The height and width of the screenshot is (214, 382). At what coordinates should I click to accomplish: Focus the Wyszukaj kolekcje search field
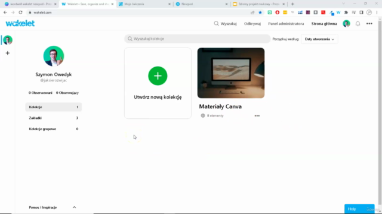(x=198, y=39)
